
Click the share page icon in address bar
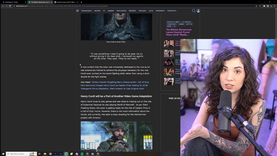256,6
